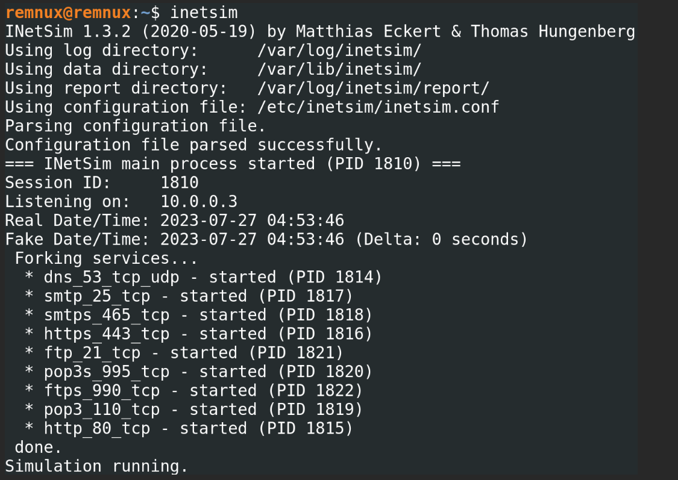Click the Fake Date/Time Delta text

[441, 240]
